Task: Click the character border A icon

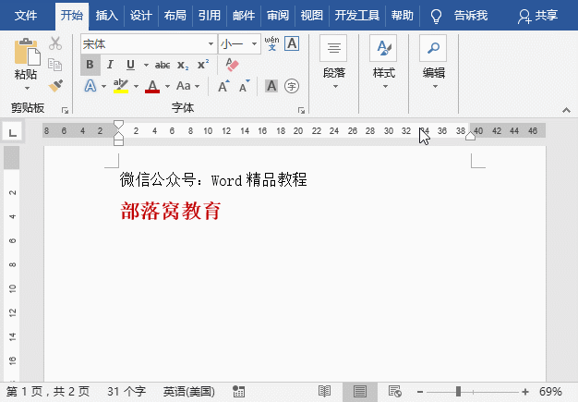Action: tap(292, 43)
